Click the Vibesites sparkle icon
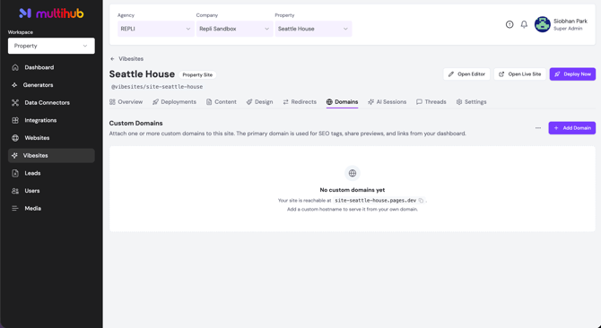This screenshot has height=328, width=601. click(x=14, y=155)
